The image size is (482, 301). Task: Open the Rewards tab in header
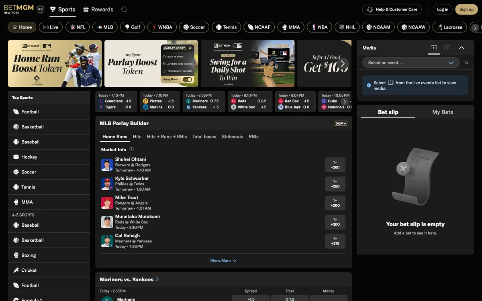click(98, 9)
